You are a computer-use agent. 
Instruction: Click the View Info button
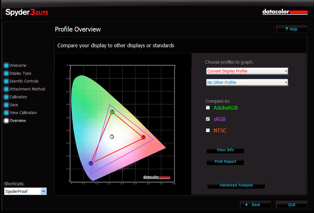pyautogui.click(x=225, y=150)
